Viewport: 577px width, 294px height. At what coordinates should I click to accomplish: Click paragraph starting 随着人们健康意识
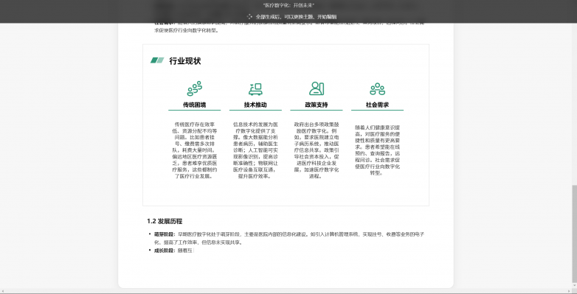point(377,150)
